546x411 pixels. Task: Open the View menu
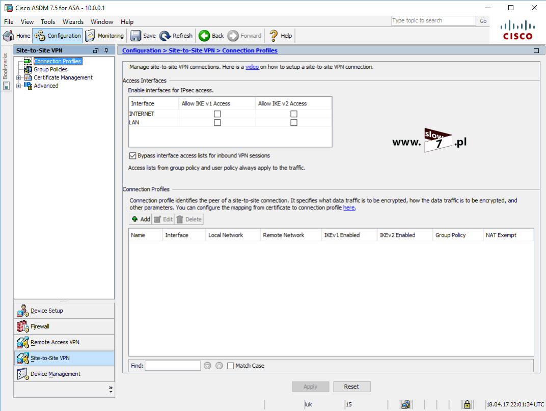pyautogui.click(x=27, y=21)
